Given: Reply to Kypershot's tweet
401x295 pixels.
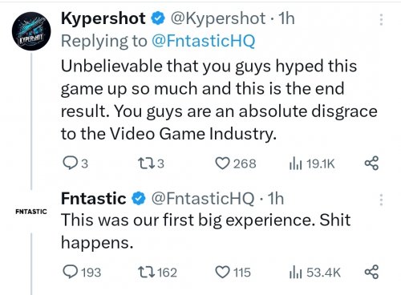Looking at the screenshot, I should tap(70, 163).
